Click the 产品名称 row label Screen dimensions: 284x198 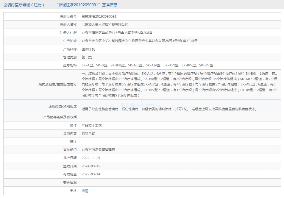(70, 49)
